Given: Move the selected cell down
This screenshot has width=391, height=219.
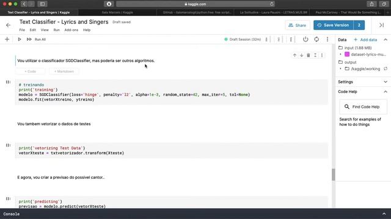Looking at the screenshot, I should (x=301, y=55).
